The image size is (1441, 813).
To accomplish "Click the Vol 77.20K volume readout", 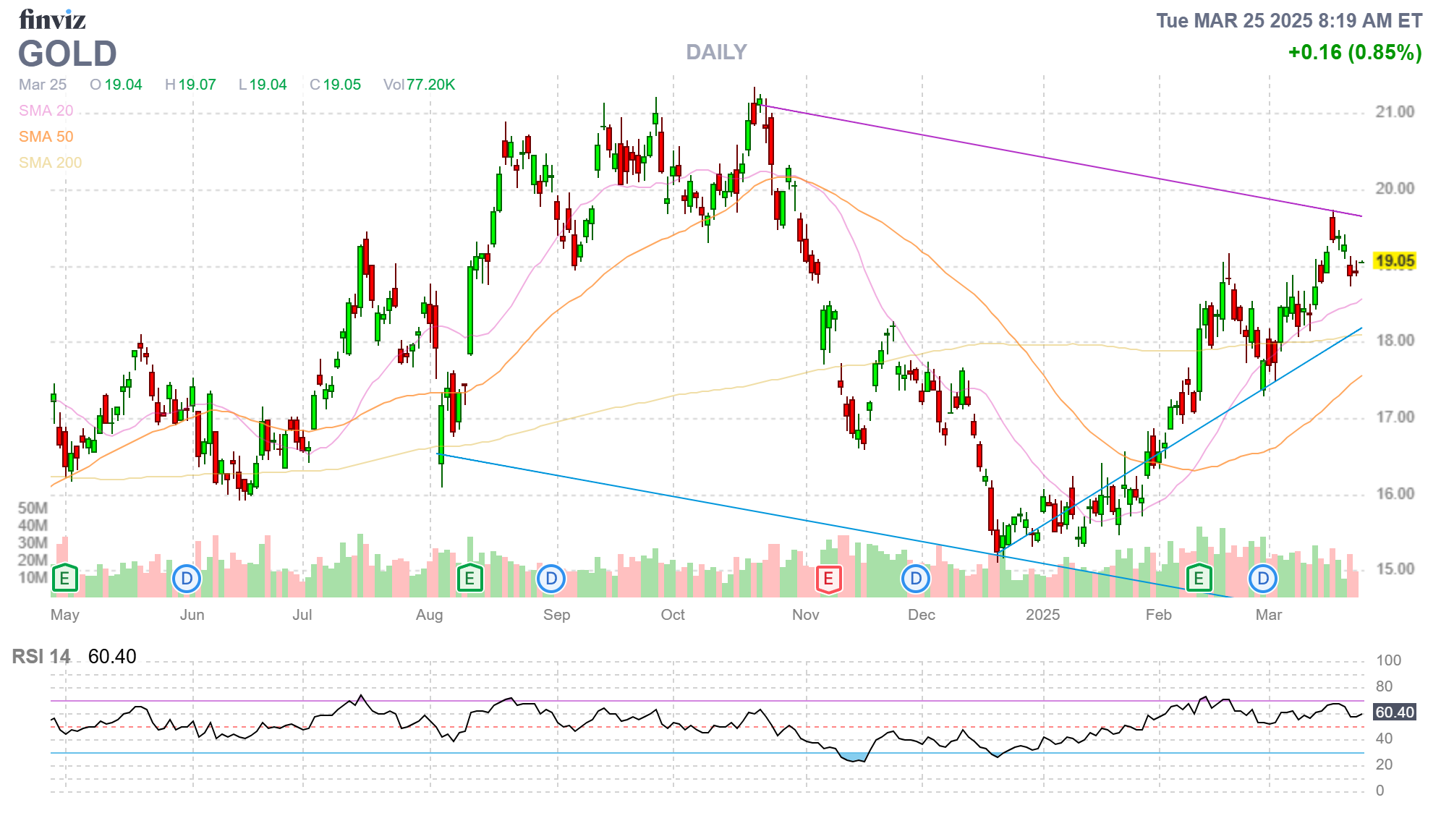I will (419, 85).
